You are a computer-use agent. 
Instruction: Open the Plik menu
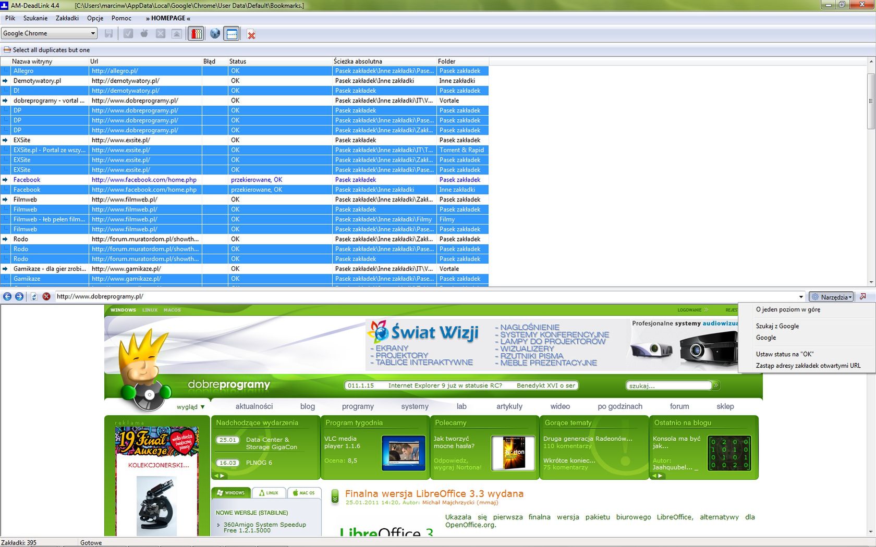coord(10,18)
